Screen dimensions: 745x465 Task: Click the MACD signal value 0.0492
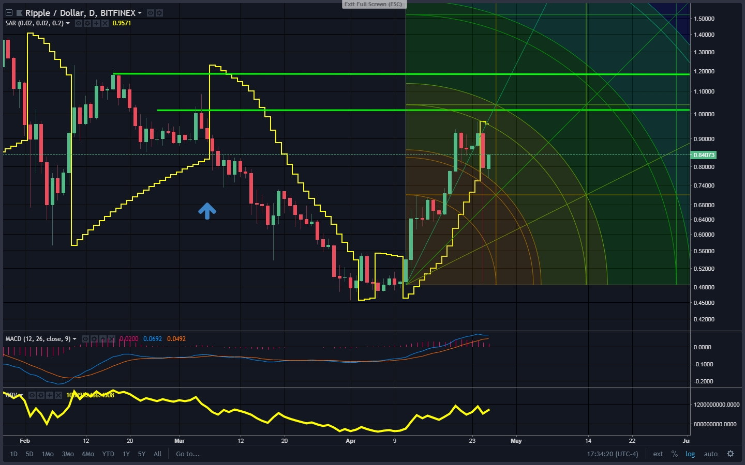coord(176,339)
